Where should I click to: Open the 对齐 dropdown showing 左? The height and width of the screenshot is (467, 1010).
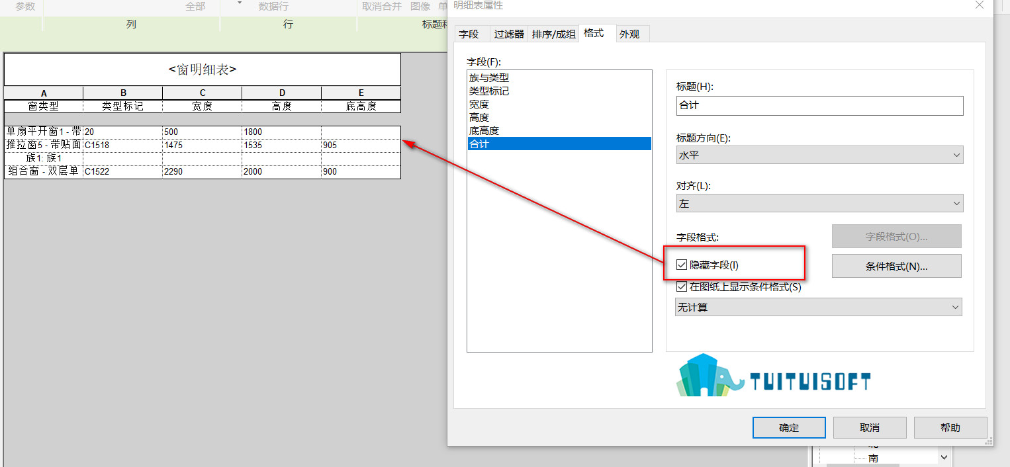[819, 204]
